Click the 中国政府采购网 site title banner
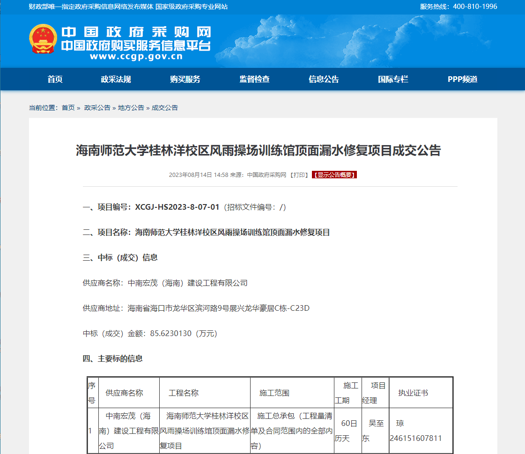This screenshot has height=454, width=525. [x=136, y=32]
